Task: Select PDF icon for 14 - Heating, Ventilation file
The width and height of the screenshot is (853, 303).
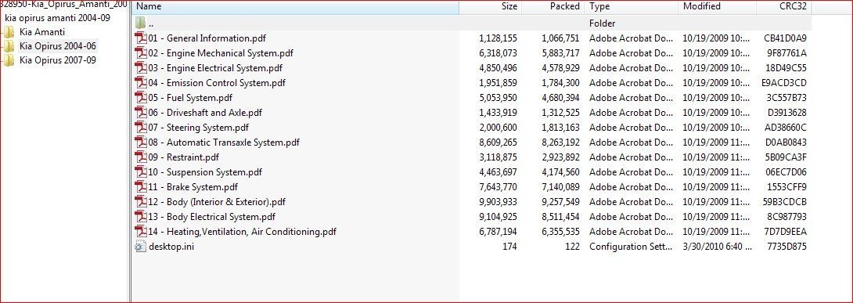Action: (141, 232)
